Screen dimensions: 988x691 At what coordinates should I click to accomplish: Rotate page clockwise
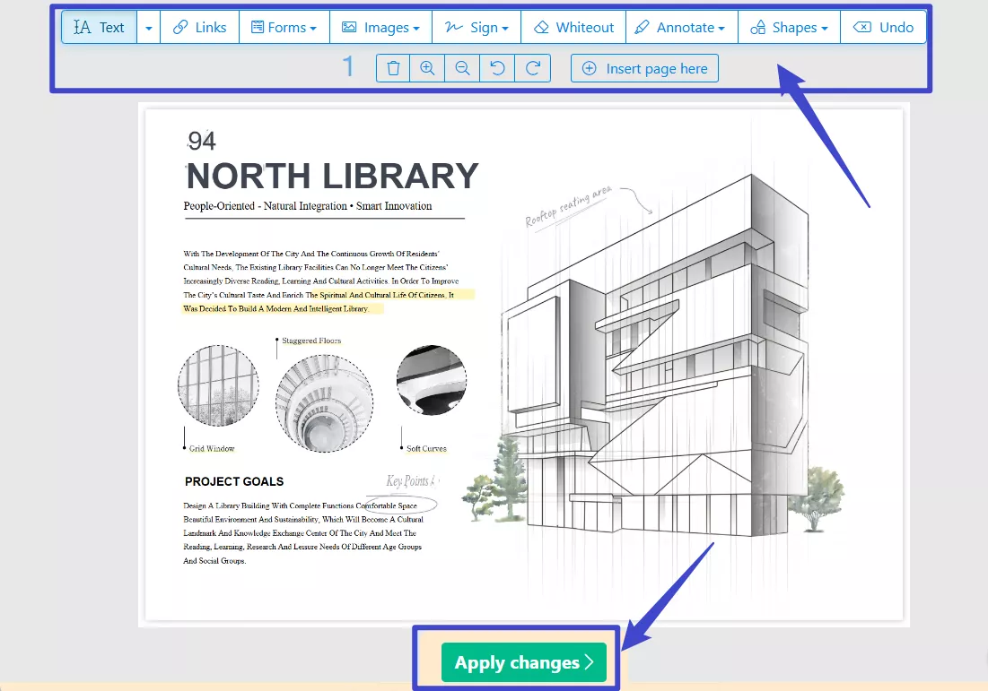click(x=532, y=68)
